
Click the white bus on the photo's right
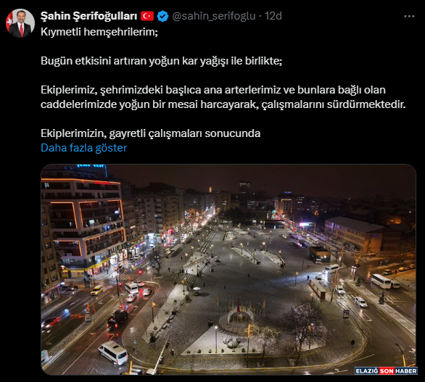click(381, 281)
